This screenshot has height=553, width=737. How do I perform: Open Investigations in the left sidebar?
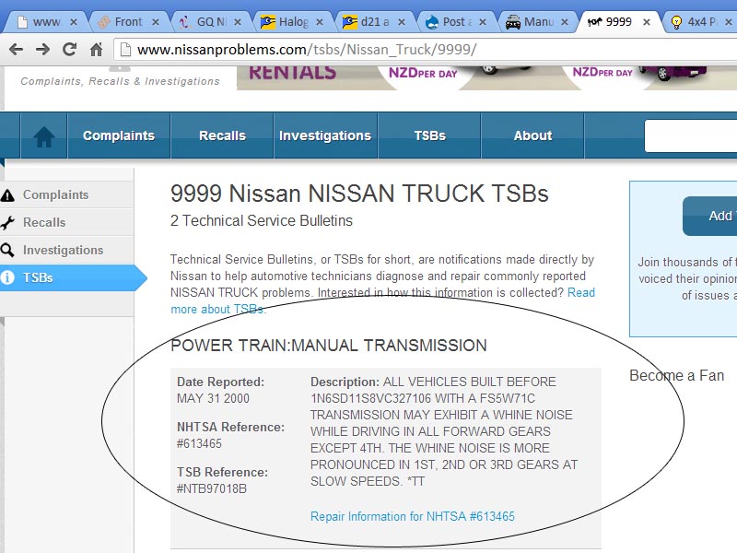63,250
